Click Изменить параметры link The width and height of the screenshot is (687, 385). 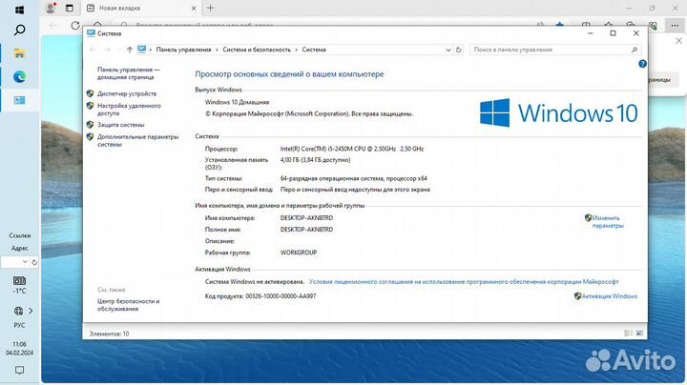pos(608,222)
